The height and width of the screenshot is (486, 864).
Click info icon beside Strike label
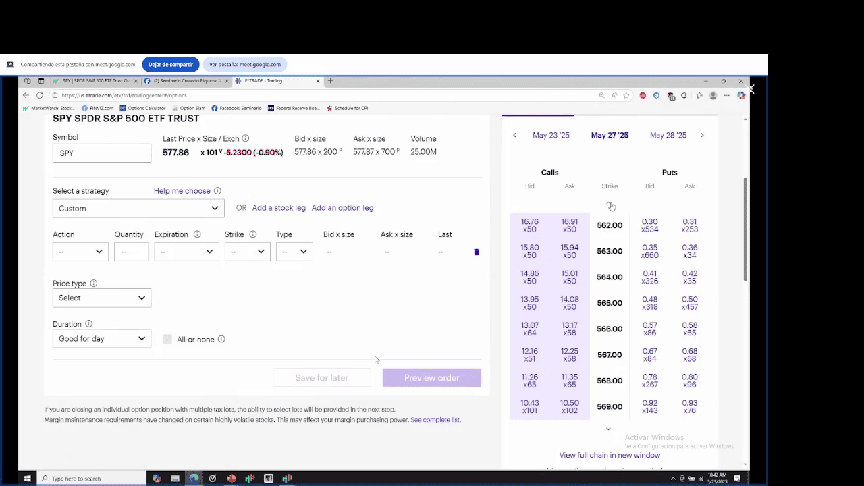pos(253,234)
